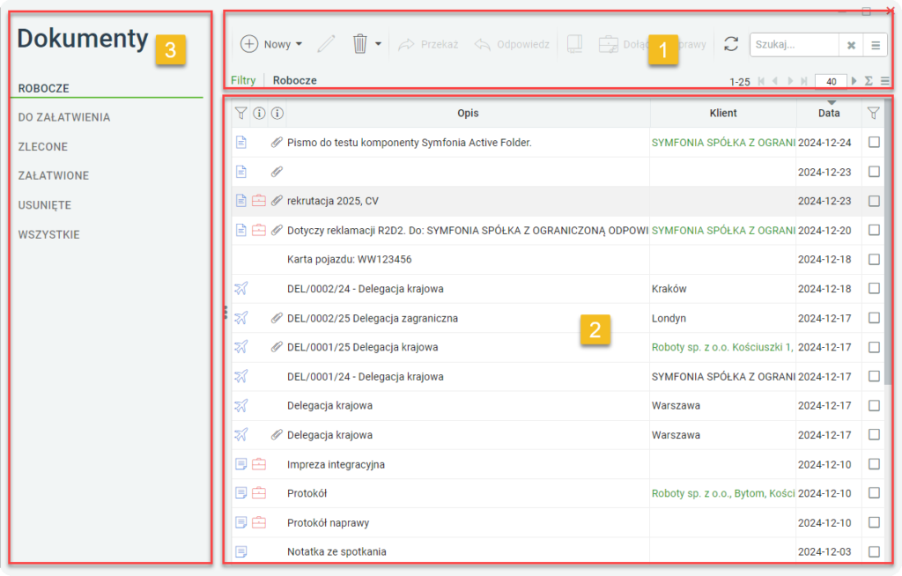Check the rekrutacja 2025, CV row checkbox
Screen dimensions: 902x576
(874, 201)
